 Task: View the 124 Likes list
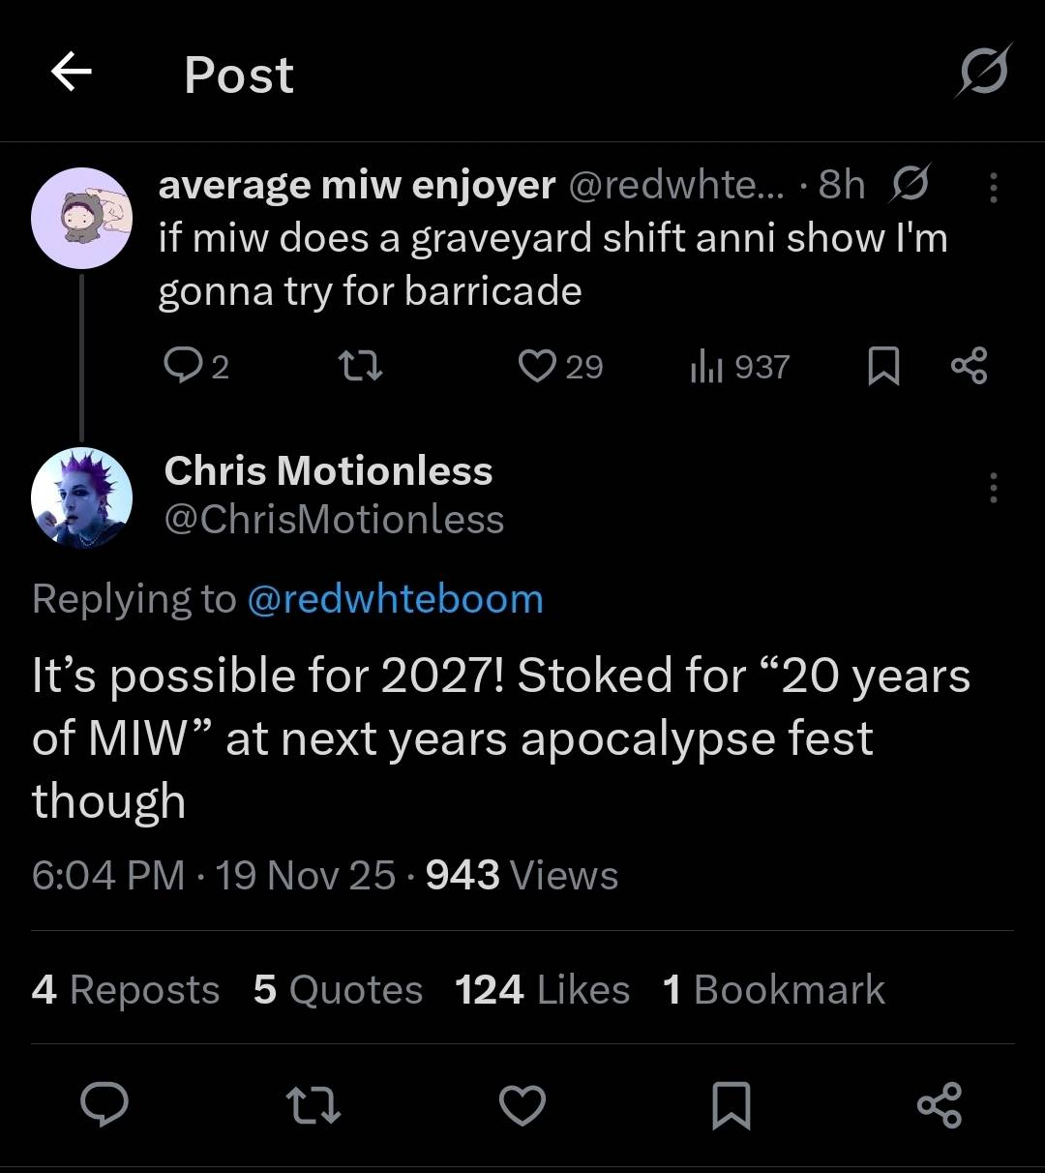(x=542, y=989)
